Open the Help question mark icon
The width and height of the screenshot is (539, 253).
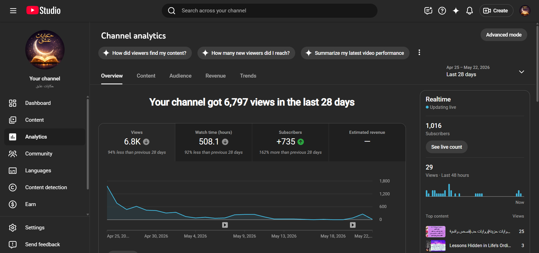pyautogui.click(x=442, y=11)
